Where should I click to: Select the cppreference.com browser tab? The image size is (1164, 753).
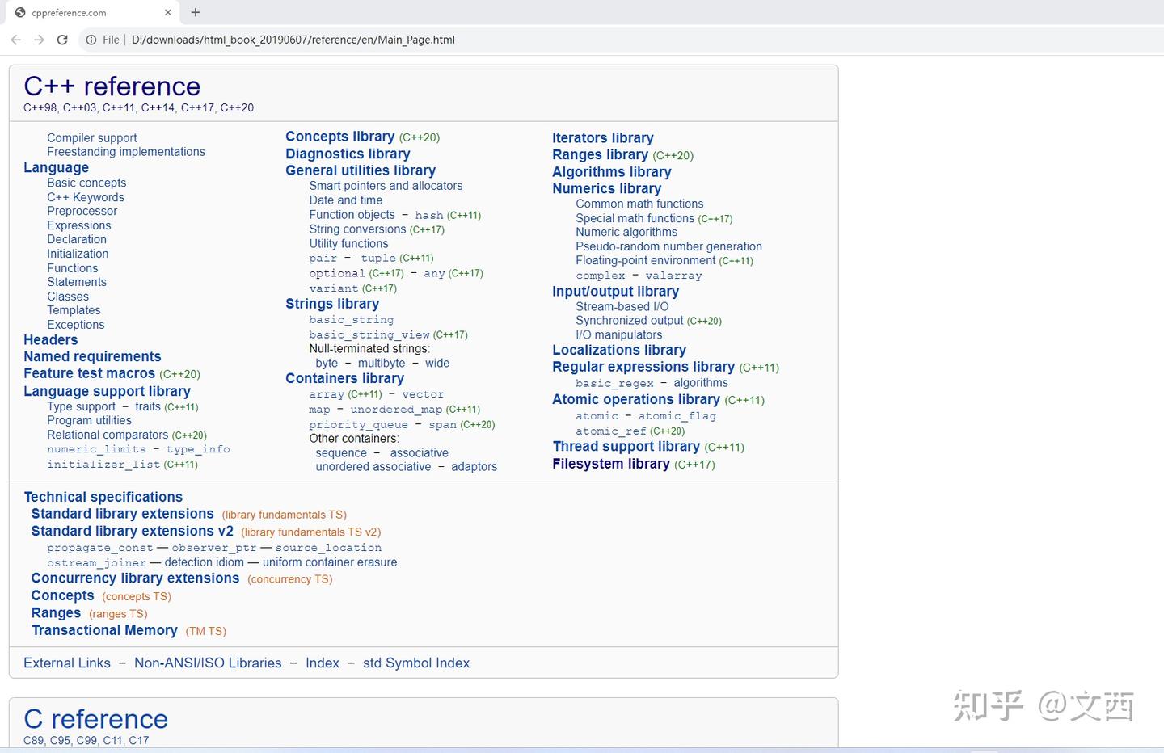click(x=93, y=13)
